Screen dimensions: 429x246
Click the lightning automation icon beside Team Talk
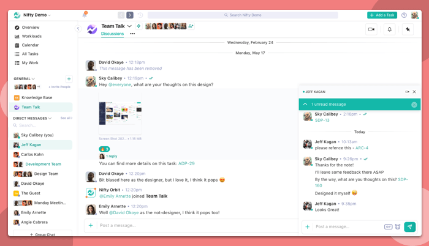coord(139,26)
